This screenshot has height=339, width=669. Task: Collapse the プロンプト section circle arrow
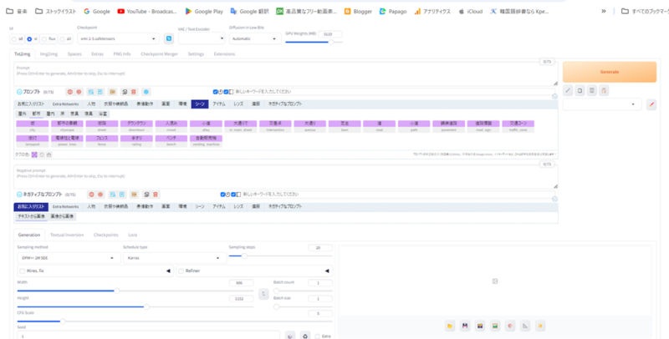click(x=19, y=92)
